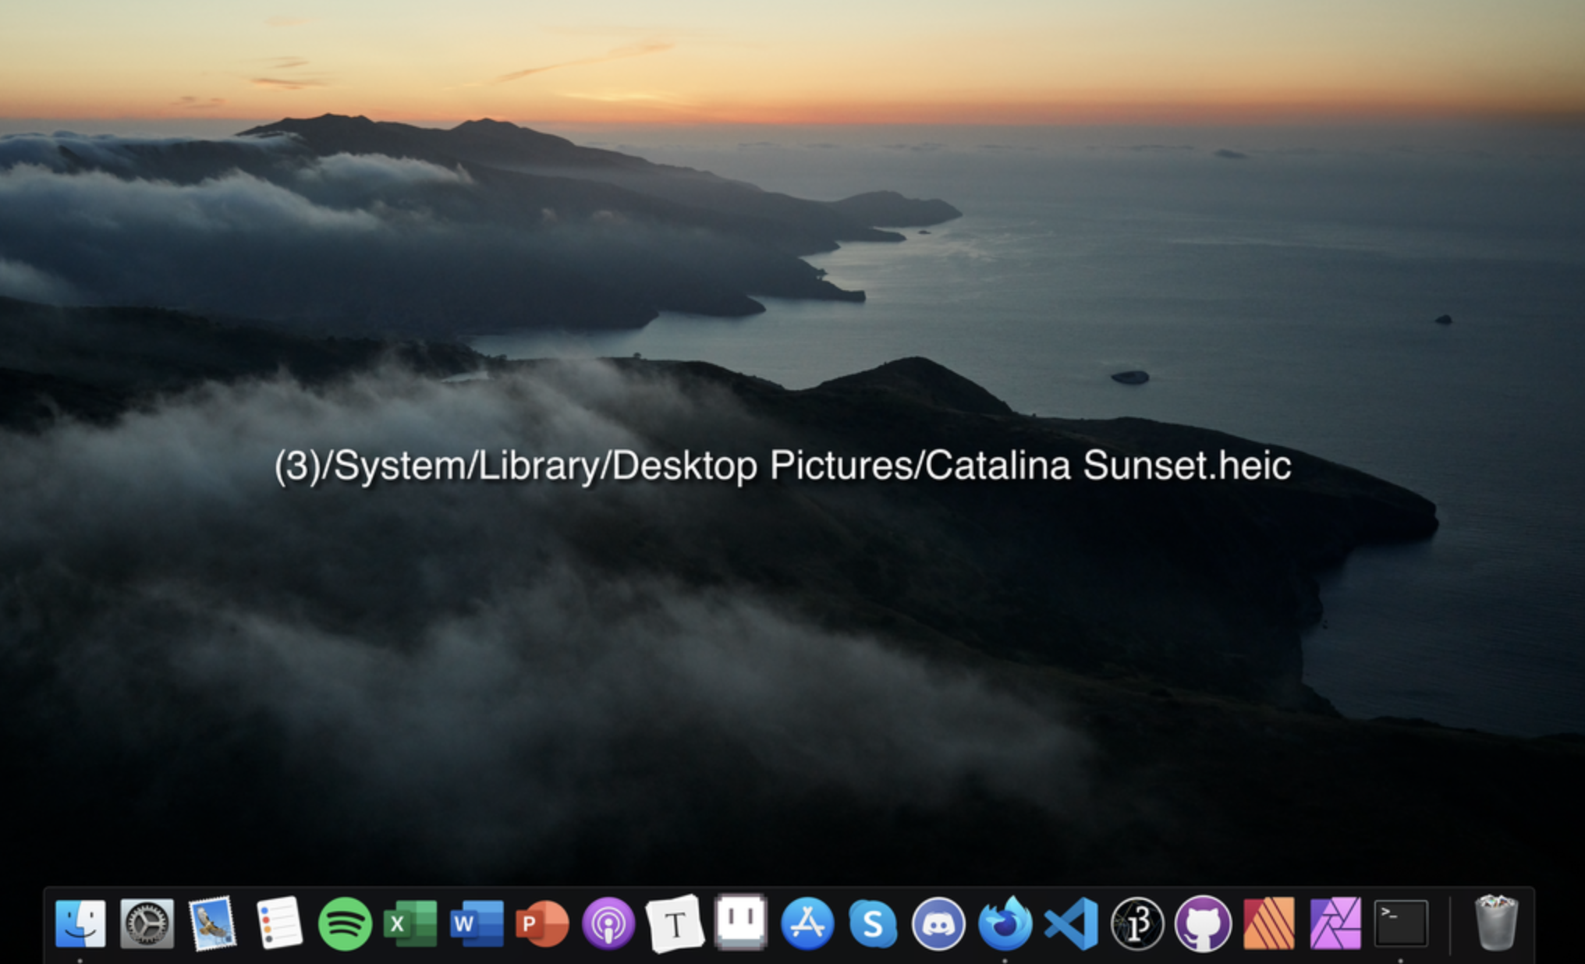Launch Typora text editor icon

click(x=675, y=923)
